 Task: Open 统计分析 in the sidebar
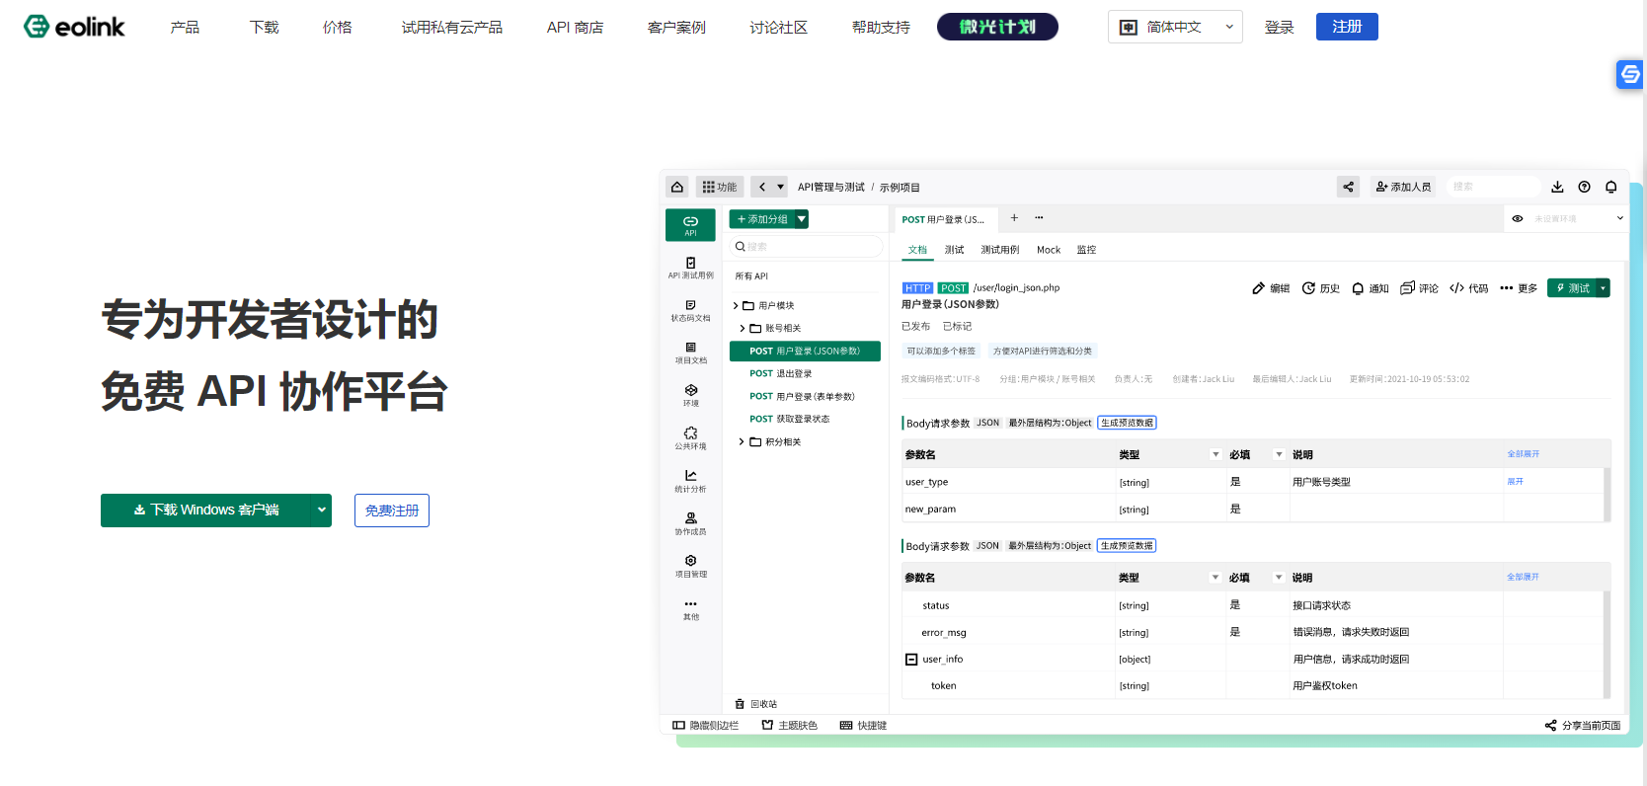(690, 481)
